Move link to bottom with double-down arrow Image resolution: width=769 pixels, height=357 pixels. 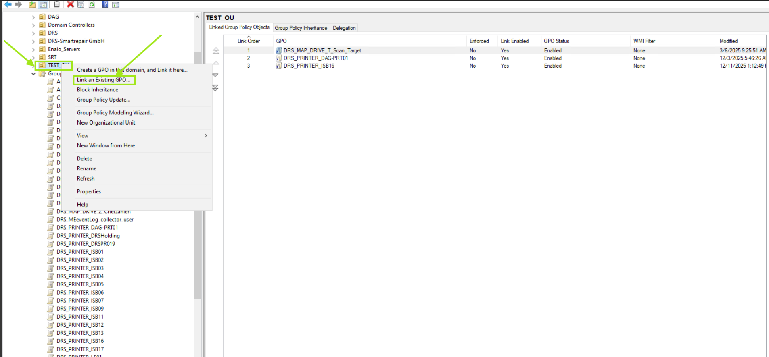click(x=215, y=88)
